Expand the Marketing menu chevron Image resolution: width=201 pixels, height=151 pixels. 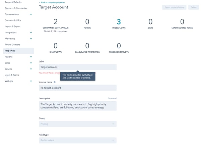pos(31,39)
